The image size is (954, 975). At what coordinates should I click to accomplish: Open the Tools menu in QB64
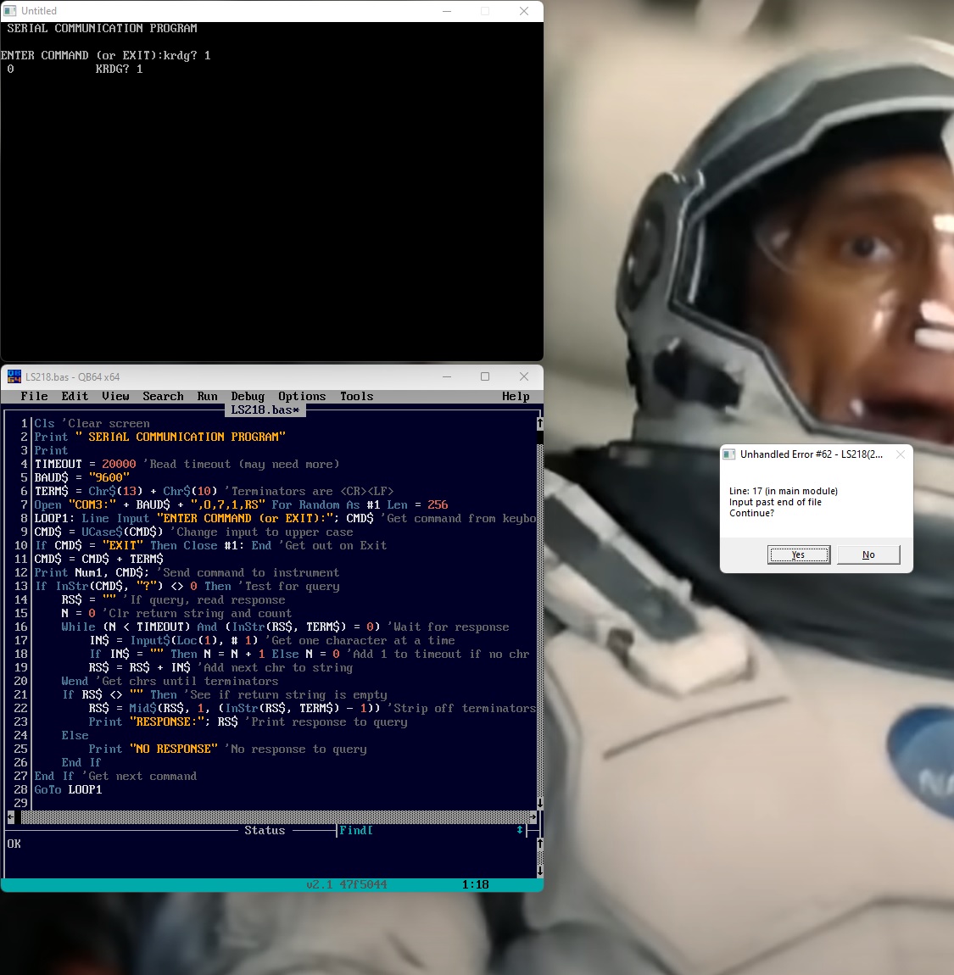356,396
